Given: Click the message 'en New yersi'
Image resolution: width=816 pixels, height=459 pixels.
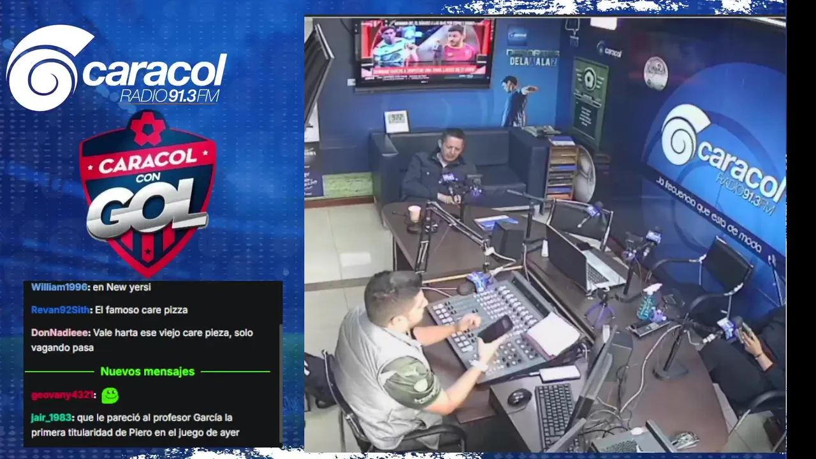Looking at the screenshot, I should pos(122,288).
